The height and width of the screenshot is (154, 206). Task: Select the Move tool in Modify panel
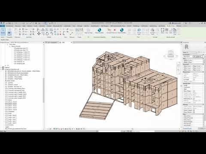[x=39, y=34]
